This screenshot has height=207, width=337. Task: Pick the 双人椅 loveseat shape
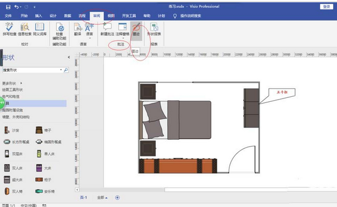pyautogui.click(x=13, y=191)
